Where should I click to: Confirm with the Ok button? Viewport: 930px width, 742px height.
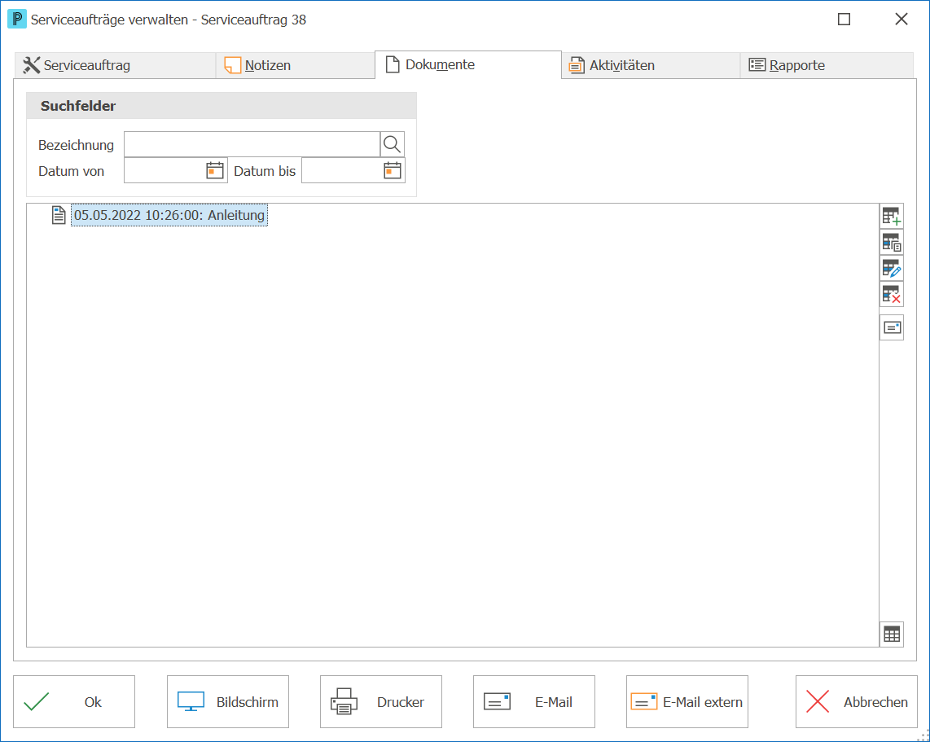click(74, 701)
